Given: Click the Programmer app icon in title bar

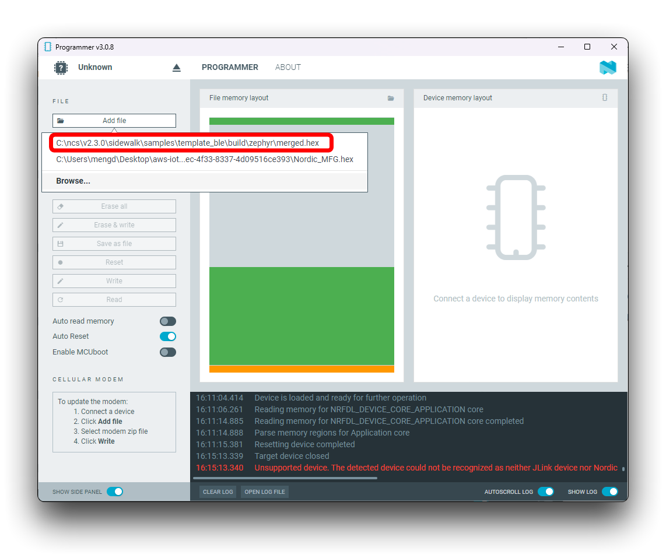Looking at the screenshot, I should point(48,47).
